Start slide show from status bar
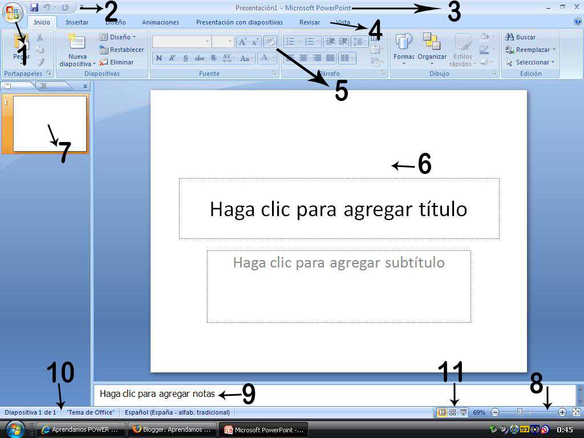The image size is (584, 438). (463, 412)
